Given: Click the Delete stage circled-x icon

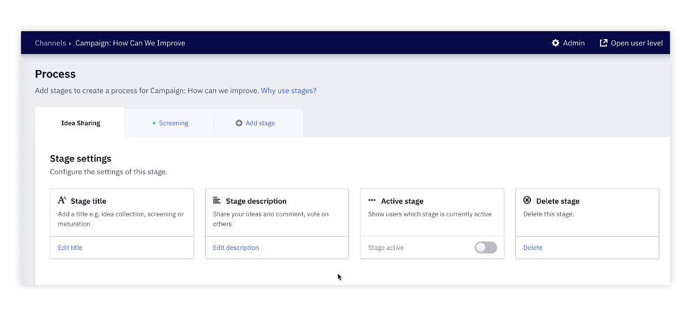Looking at the screenshot, I should [527, 201].
